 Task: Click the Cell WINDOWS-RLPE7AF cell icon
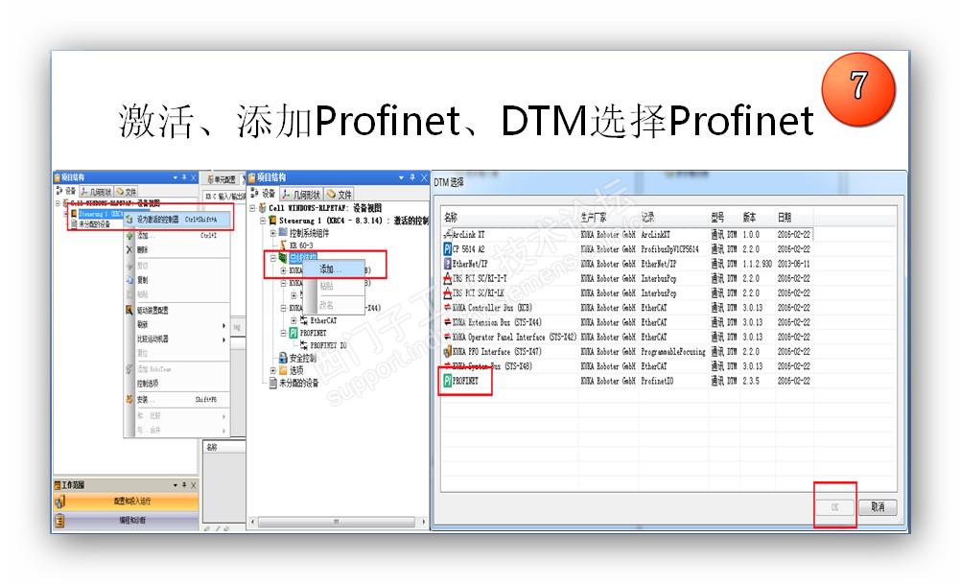[x=263, y=208]
